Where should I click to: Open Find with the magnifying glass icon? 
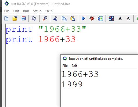(45, 18)
